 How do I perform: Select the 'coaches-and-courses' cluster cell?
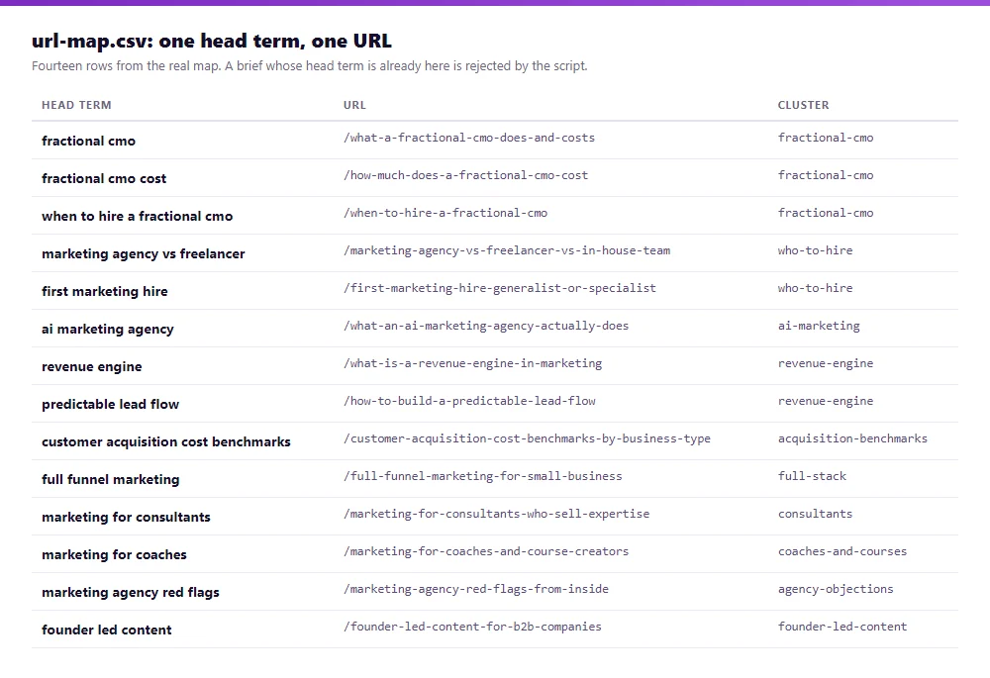point(842,551)
